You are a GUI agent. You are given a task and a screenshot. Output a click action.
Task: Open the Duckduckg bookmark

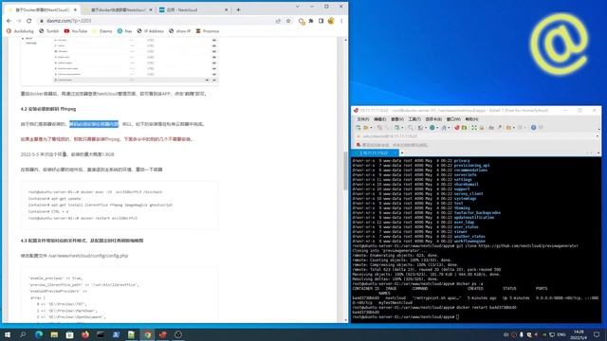(20, 31)
